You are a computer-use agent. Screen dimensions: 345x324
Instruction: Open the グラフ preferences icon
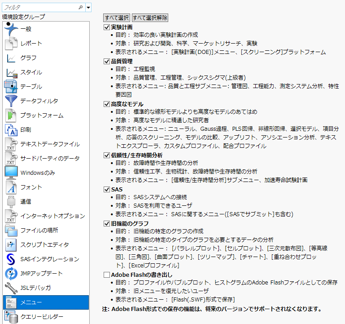tap(11, 58)
